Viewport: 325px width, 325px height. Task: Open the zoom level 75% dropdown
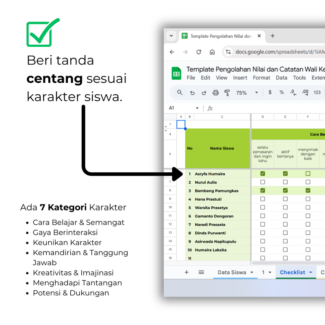click(x=244, y=93)
